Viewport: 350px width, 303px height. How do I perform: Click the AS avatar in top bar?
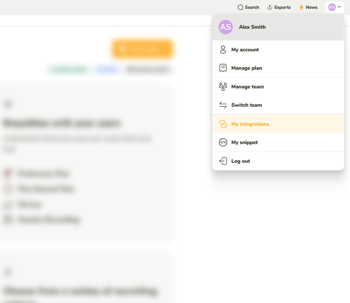coord(332,7)
